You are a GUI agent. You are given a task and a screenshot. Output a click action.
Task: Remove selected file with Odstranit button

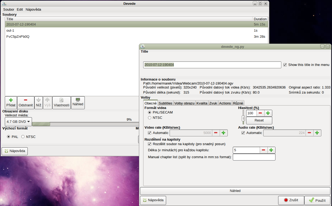click(x=26, y=103)
